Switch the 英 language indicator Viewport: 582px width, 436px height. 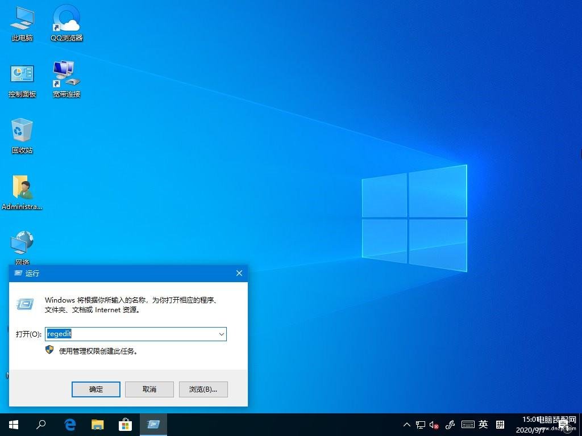pos(483,424)
